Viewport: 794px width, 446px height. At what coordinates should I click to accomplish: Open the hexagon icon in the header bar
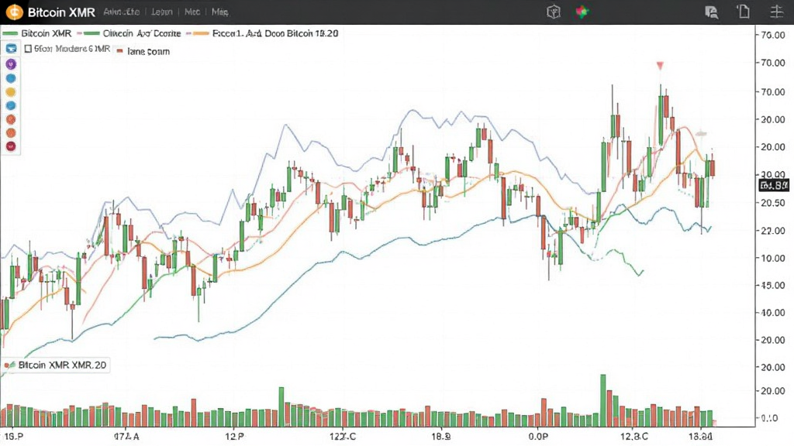tap(554, 12)
